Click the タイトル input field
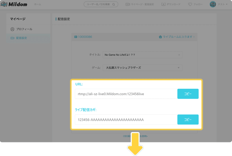This screenshot has height=156, width=232. tap(142, 55)
